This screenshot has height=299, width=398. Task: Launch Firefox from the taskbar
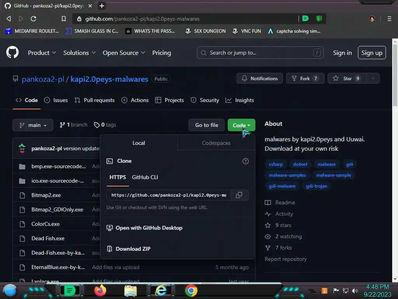pyautogui.click(x=100, y=290)
